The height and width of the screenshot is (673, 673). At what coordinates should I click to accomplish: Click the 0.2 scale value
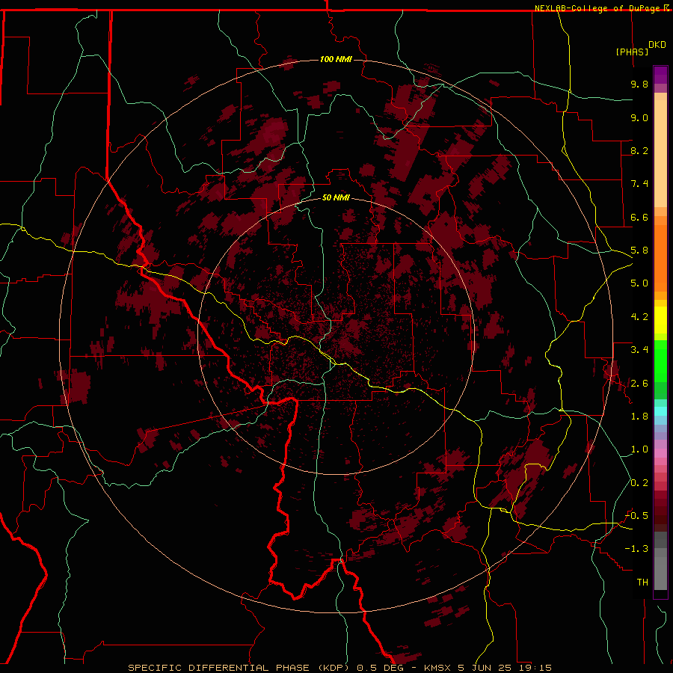tap(639, 483)
